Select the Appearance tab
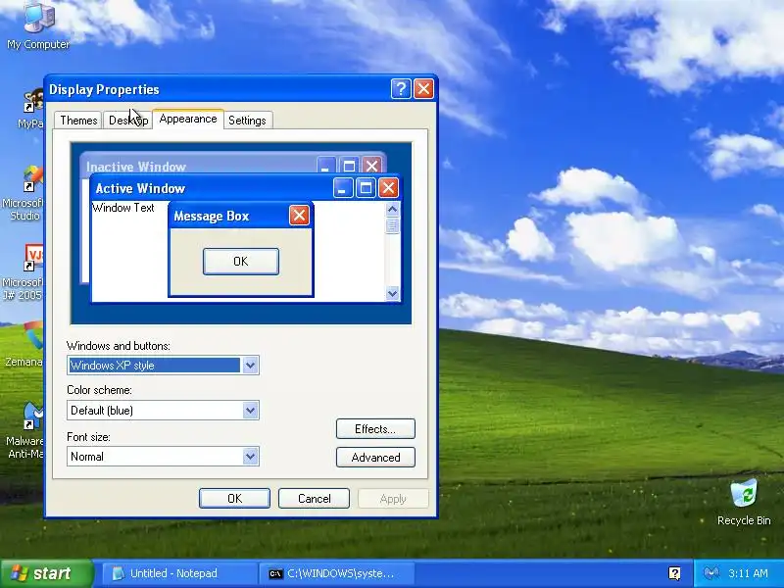The height and width of the screenshot is (588, 784). click(188, 119)
